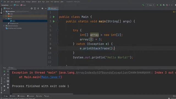Select Main class in project tree
The image size is (176, 99).
[x=14, y=21]
